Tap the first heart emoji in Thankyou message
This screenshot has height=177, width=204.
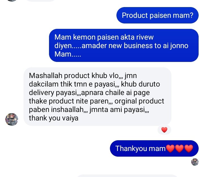click(x=170, y=148)
